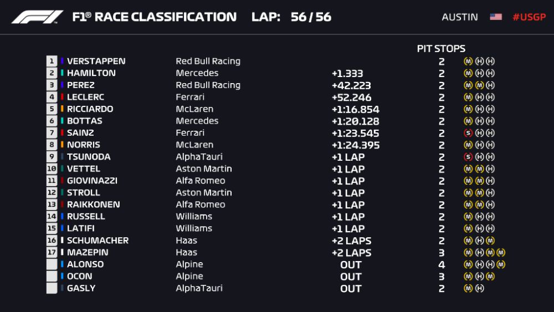Viewport: 554px width, 312px height.
Task: Click Sainz's red soft tyre icon
Action: click(468, 133)
